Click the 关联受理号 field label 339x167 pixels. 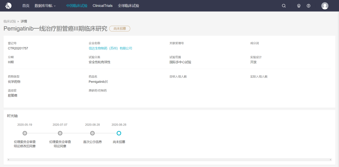177,43
